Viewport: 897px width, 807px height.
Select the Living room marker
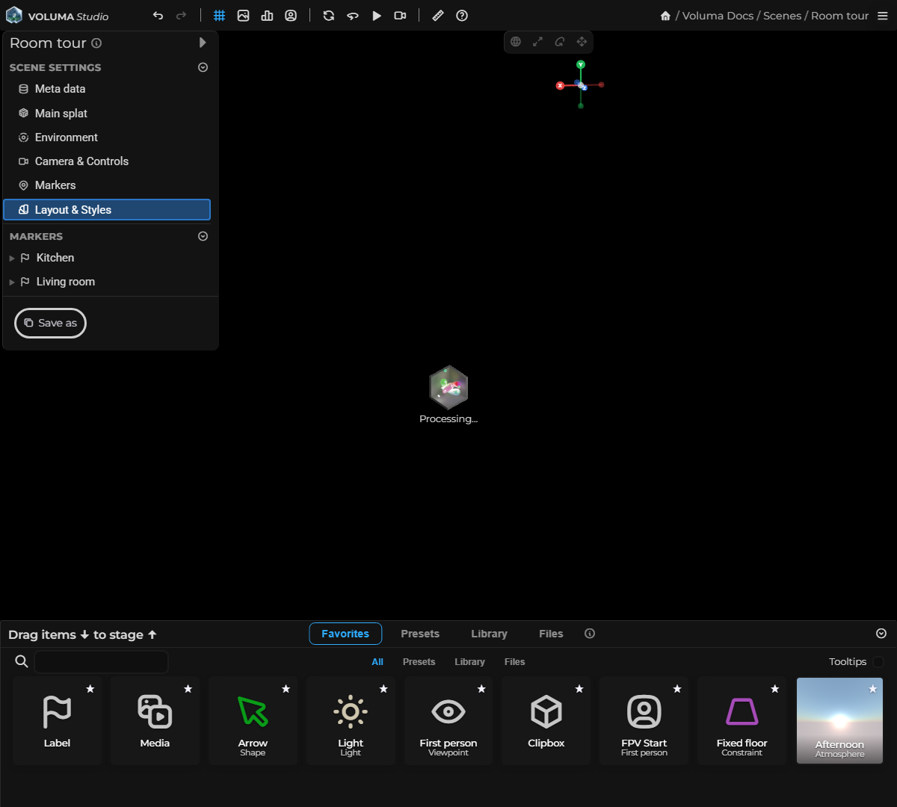tap(66, 282)
